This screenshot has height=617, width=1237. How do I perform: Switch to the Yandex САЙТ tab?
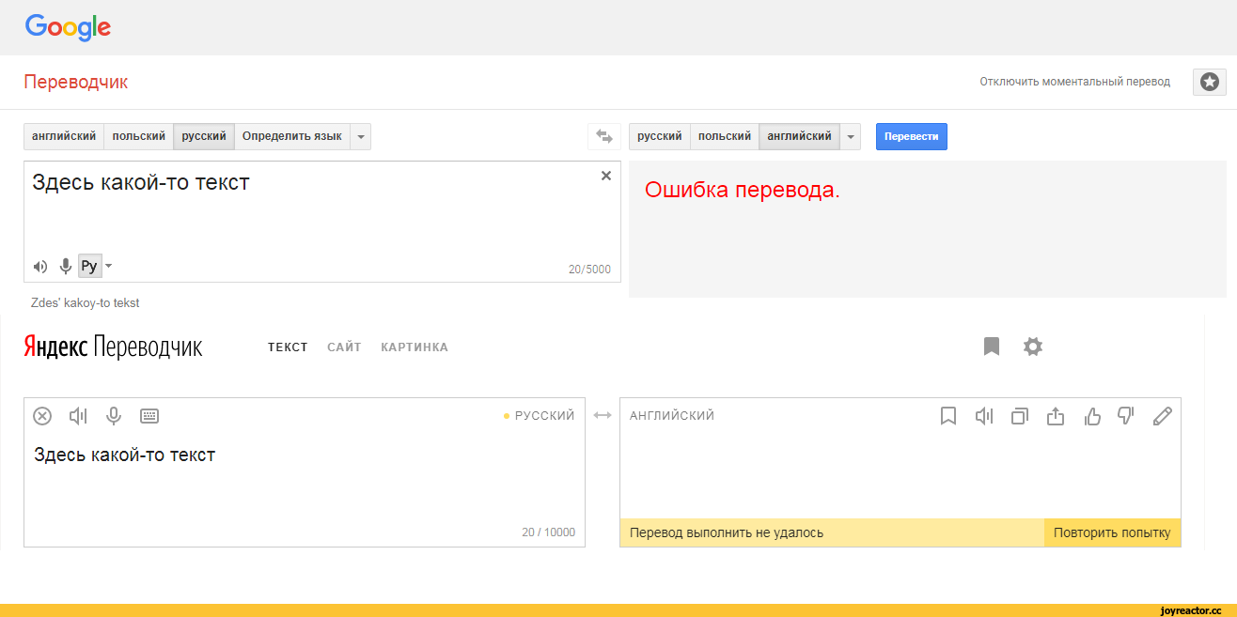345,347
